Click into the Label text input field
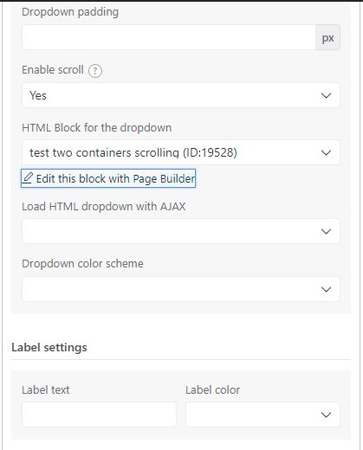The height and width of the screenshot is (450, 363). (x=99, y=415)
